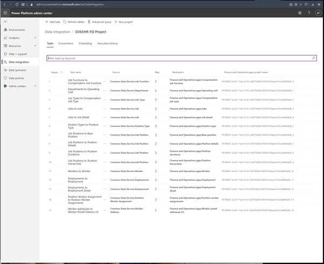Select task Job Positions to Position Durations
This screenshot has height=264, width=324.
point(82,153)
